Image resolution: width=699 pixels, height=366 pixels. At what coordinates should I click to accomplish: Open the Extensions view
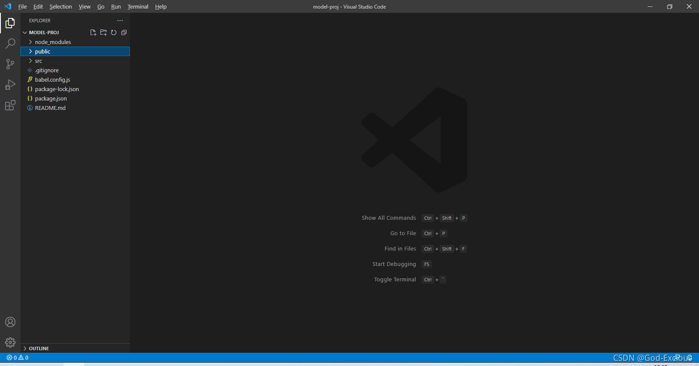pos(10,105)
